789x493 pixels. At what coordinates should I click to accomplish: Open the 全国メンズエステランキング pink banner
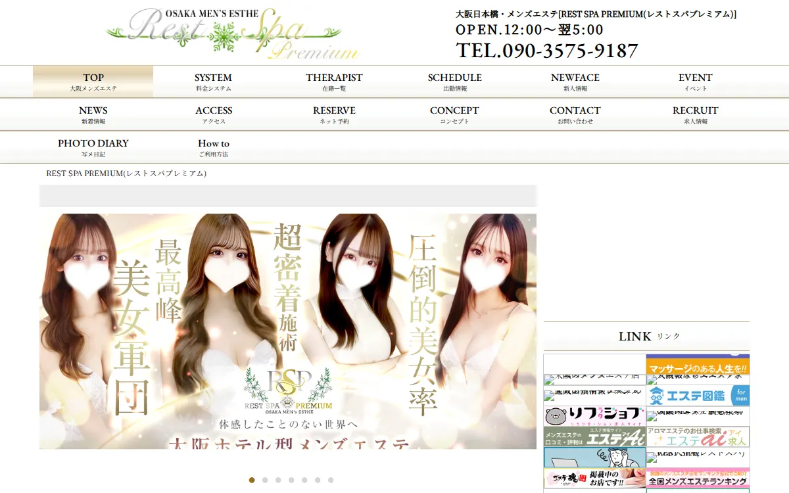pyautogui.click(x=698, y=478)
